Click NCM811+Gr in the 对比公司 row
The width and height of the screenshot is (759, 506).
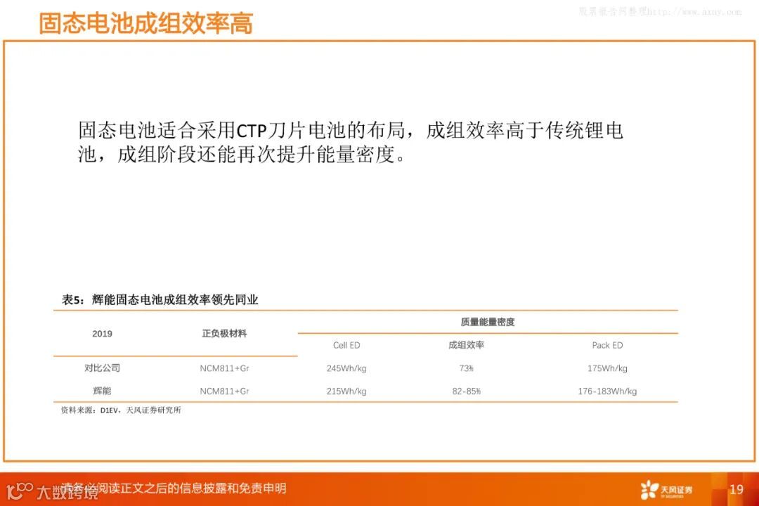(x=224, y=368)
